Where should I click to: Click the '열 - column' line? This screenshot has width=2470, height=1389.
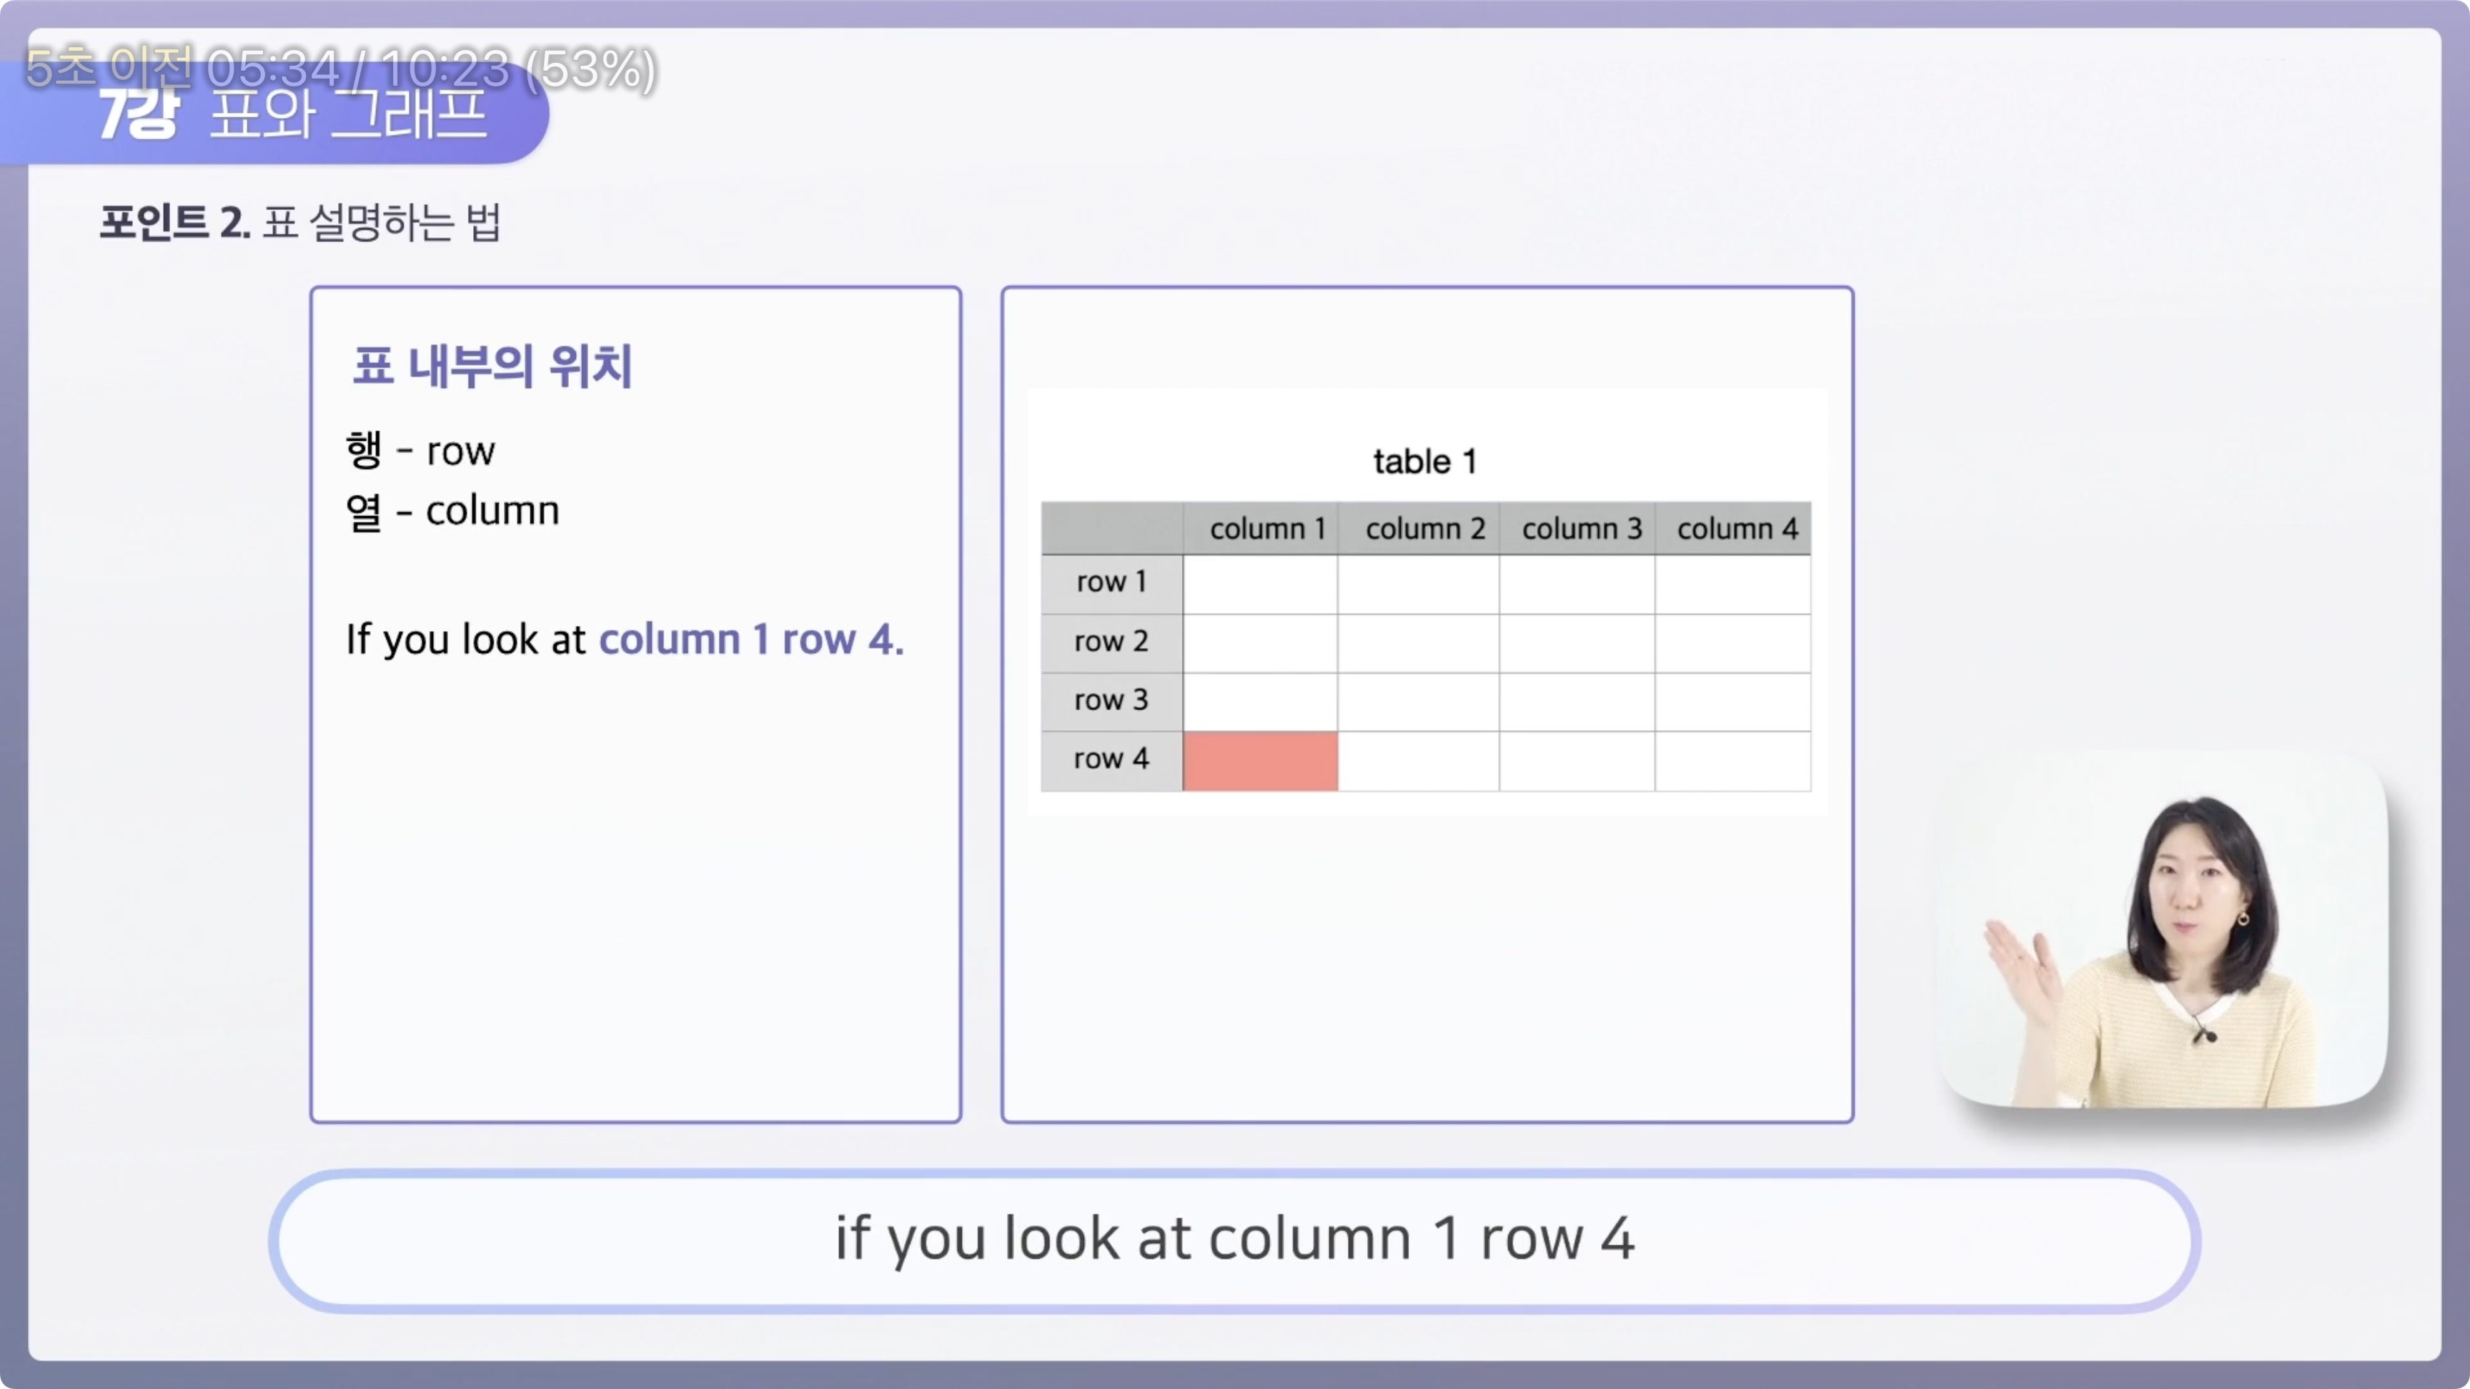[452, 511]
